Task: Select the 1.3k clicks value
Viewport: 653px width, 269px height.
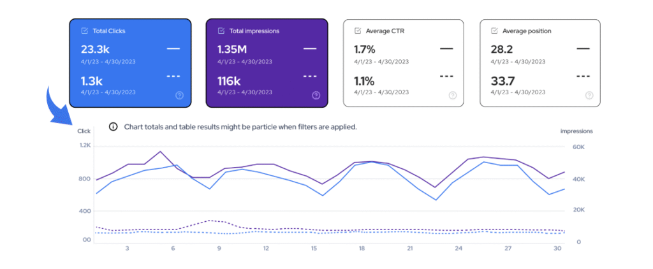Action: click(92, 80)
